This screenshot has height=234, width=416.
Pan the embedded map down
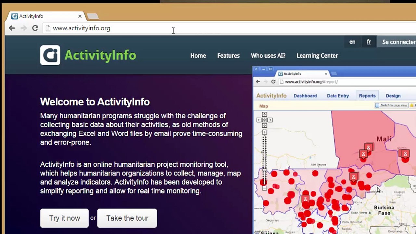265,125
